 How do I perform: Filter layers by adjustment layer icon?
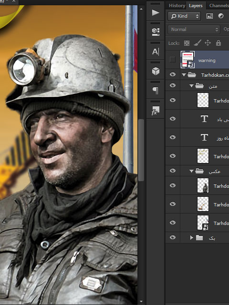(221, 16)
